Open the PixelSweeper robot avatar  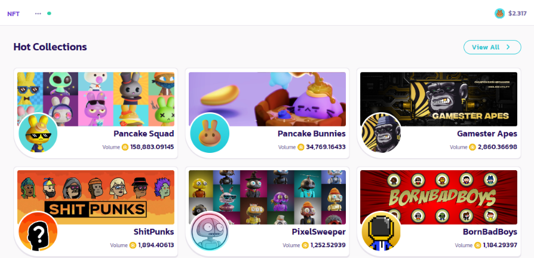[x=210, y=232]
